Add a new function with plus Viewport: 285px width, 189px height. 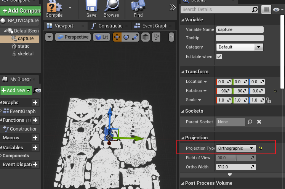(35, 120)
